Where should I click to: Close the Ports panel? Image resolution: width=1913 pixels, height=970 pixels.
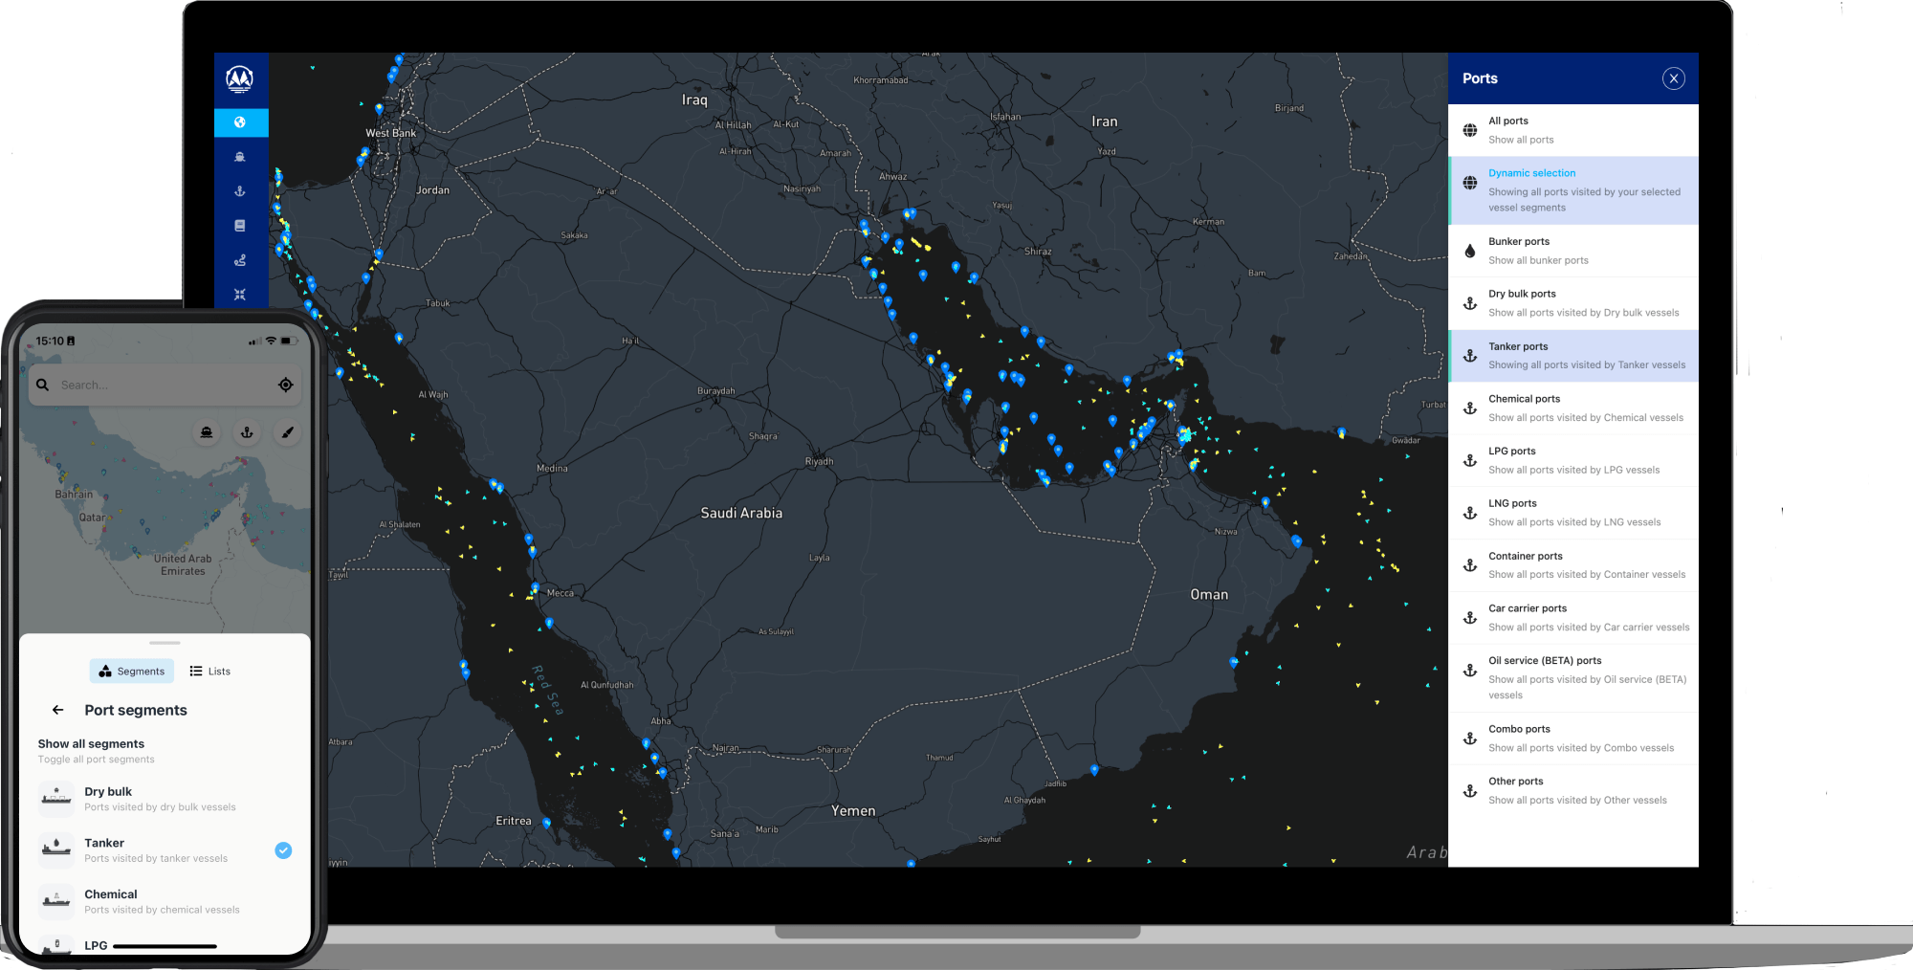click(x=1674, y=77)
